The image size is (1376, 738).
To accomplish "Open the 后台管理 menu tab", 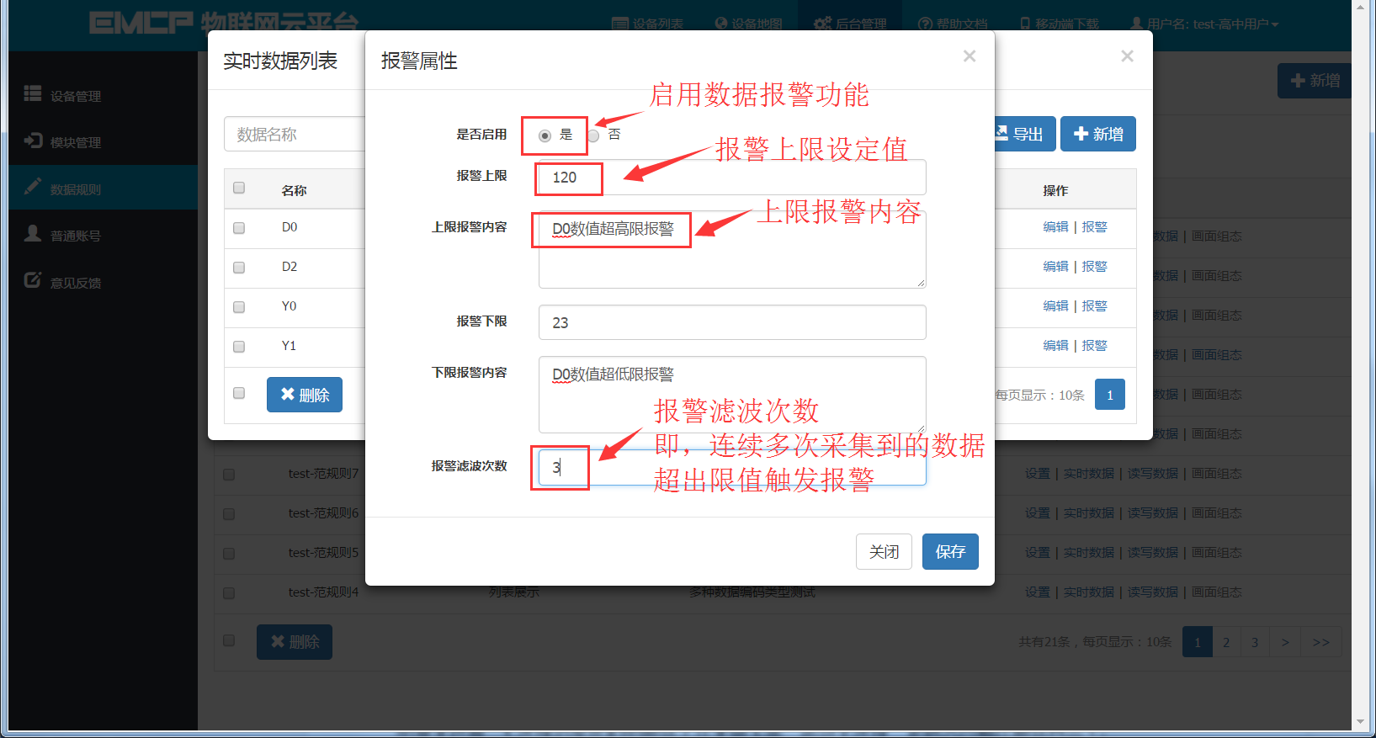I will (x=850, y=24).
